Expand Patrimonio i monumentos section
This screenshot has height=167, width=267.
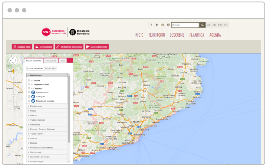pos(47,148)
